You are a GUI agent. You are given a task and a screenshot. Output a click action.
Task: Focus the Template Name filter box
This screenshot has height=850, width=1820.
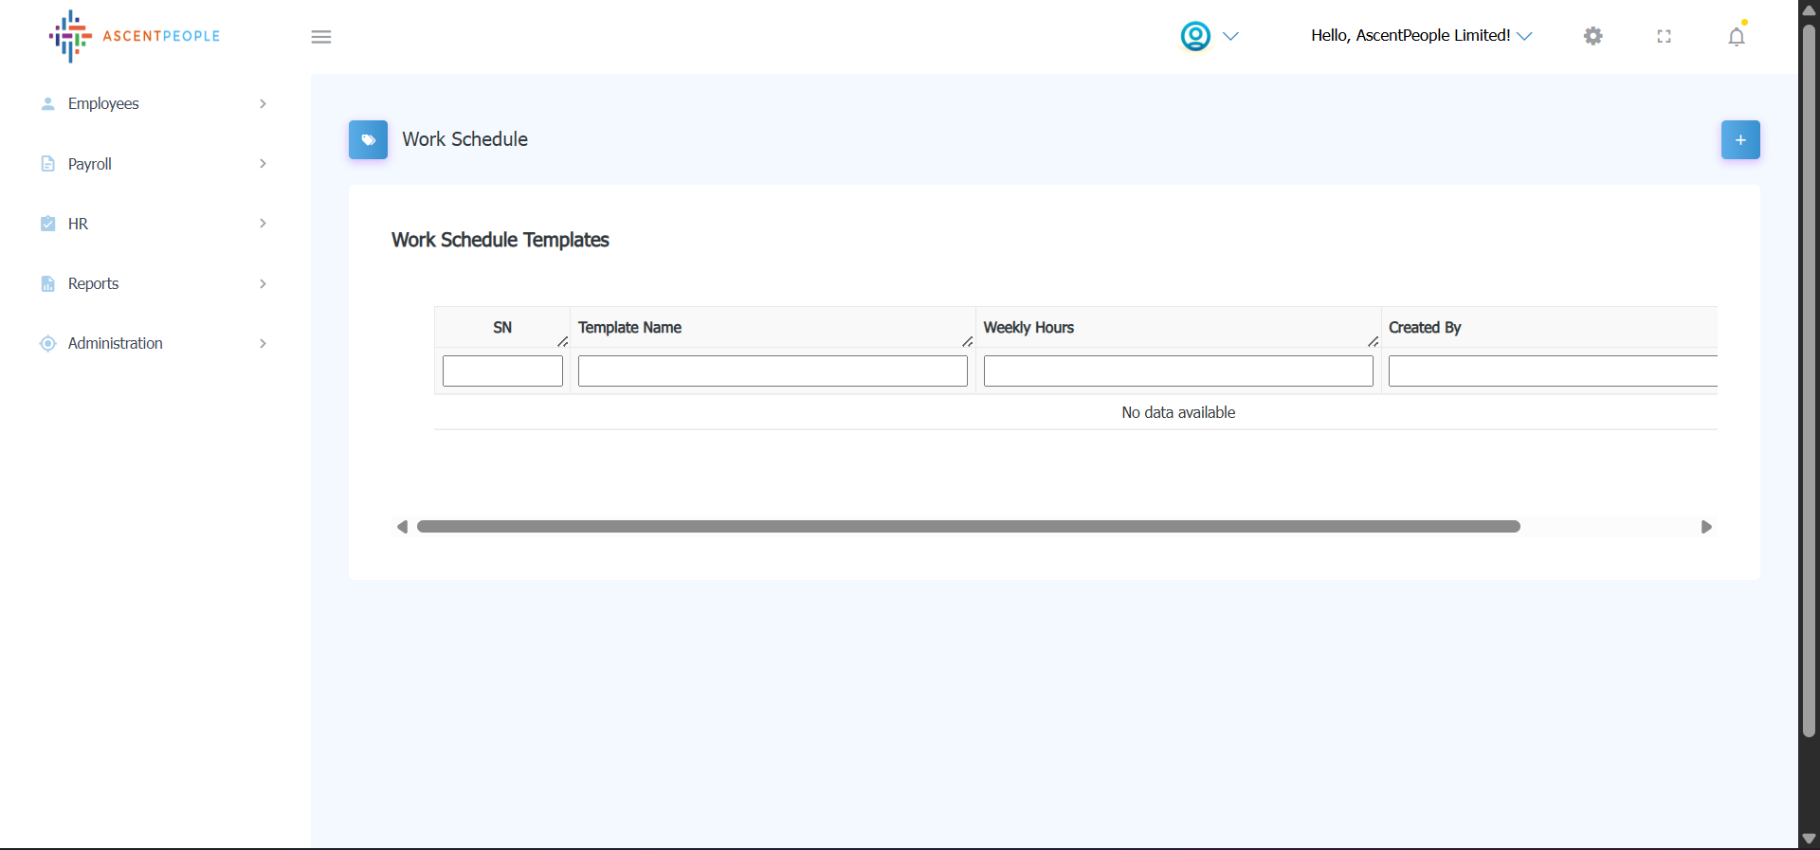772,371
